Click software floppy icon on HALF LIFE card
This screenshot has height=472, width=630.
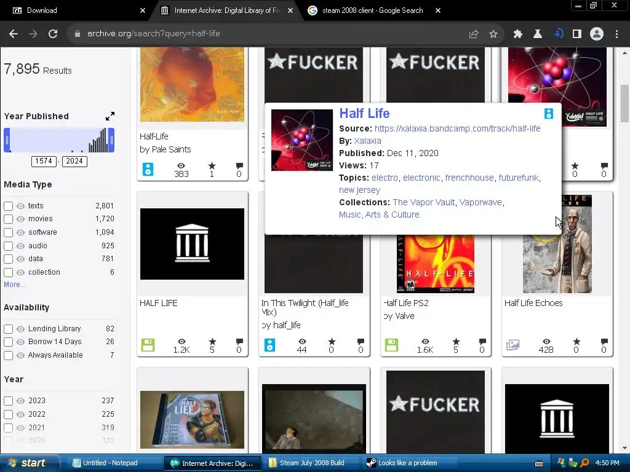click(x=148, y=345)
